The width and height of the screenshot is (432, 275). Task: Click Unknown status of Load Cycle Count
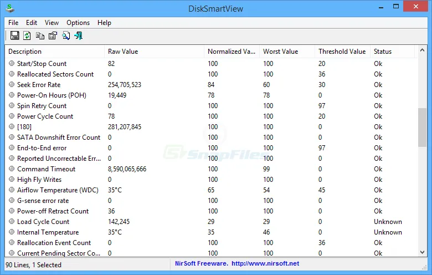[x=388, y=221]
